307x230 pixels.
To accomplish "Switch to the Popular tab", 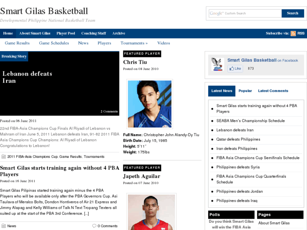I will click(x=245, y=91).
